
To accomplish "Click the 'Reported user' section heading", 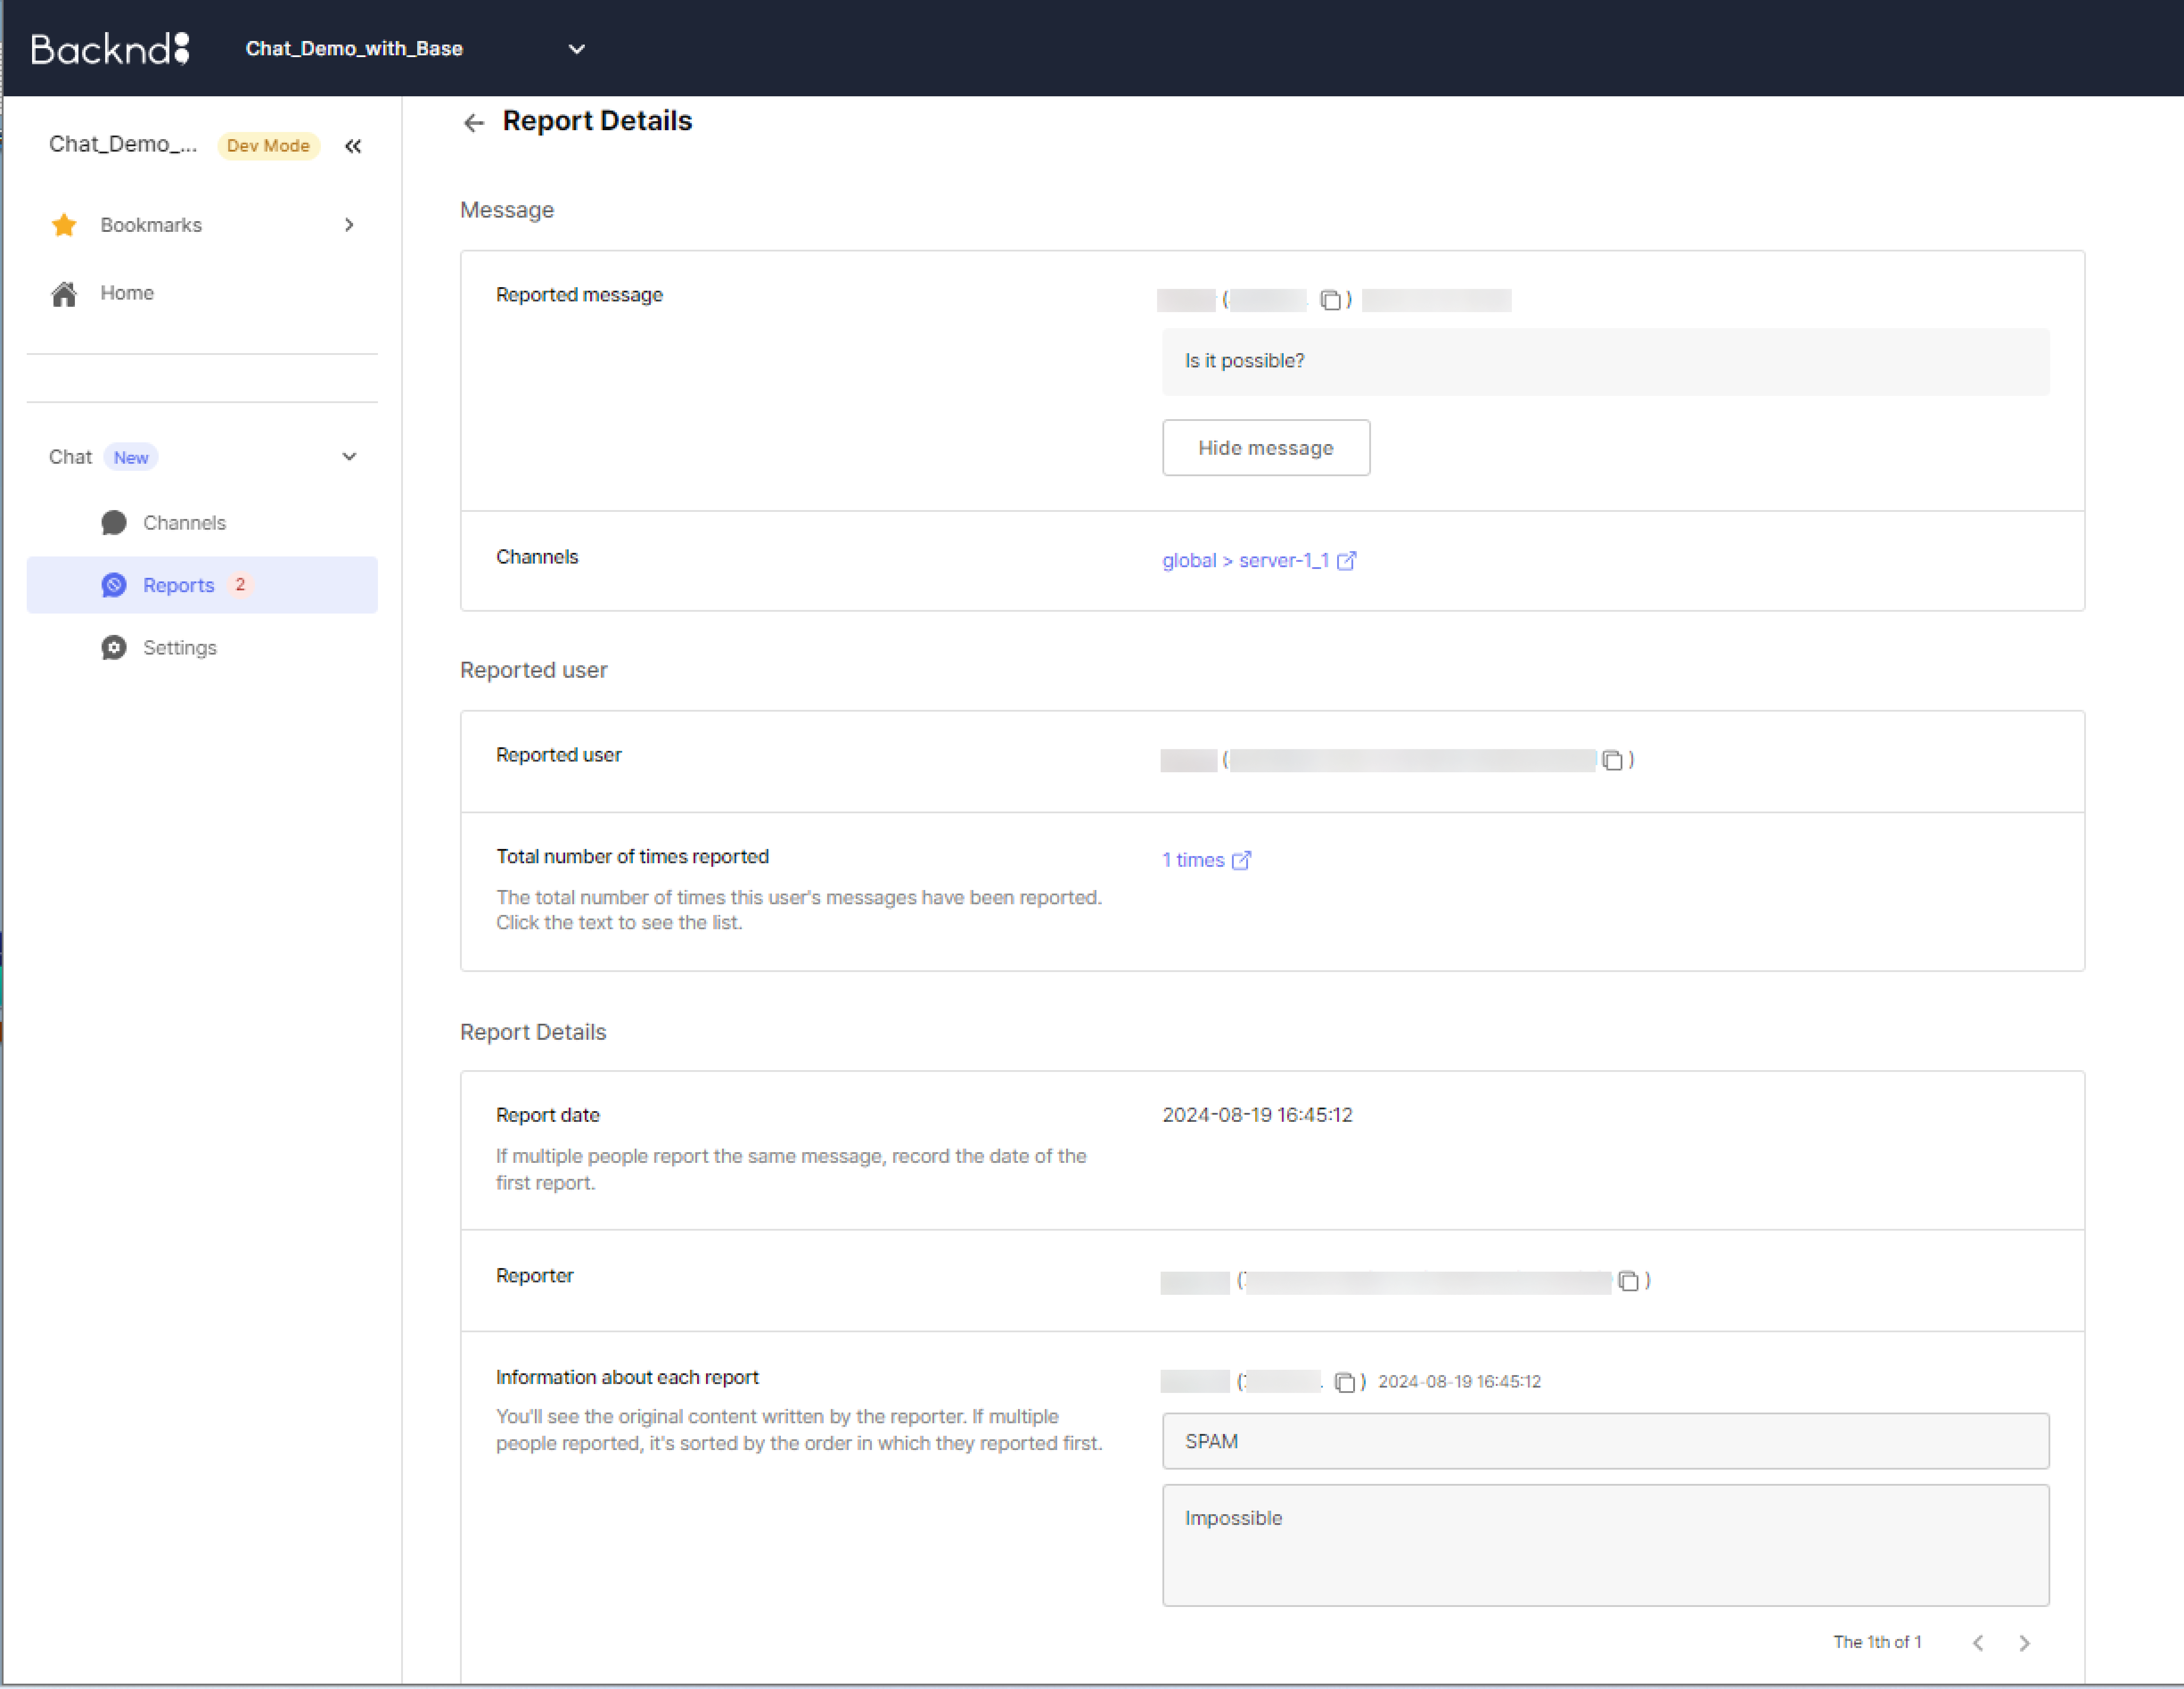I will tap(533, 671).
